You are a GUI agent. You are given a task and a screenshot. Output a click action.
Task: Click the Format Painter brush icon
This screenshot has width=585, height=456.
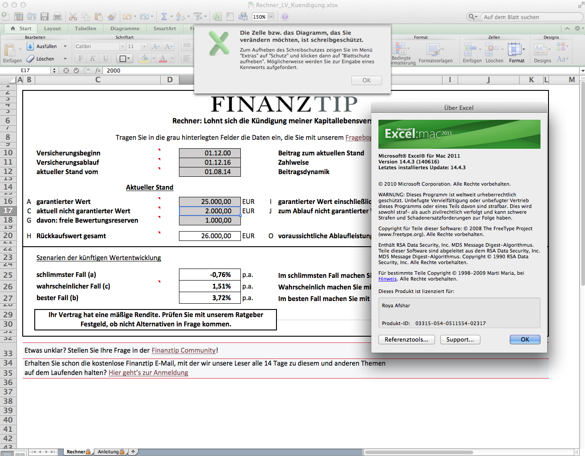(112, 16)
